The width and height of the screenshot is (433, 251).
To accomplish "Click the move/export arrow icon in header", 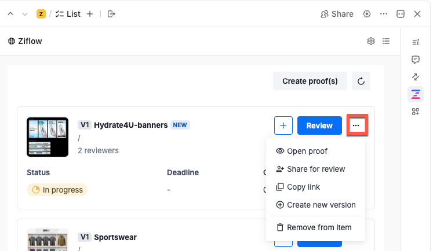I will pyautogui.click(x=111, y=14).
